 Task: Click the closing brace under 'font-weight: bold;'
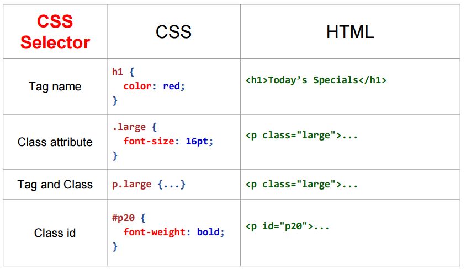115,246
